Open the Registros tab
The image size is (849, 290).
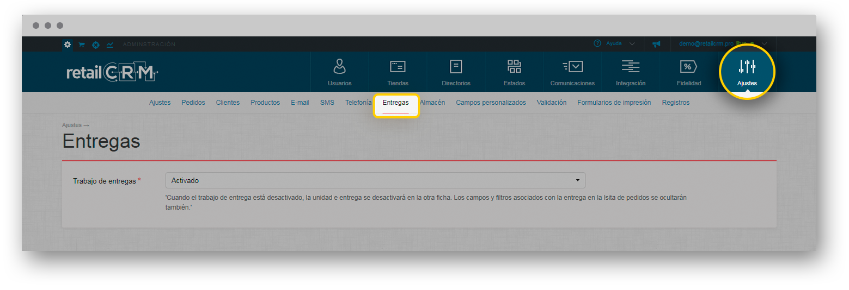tap(676, 103)
